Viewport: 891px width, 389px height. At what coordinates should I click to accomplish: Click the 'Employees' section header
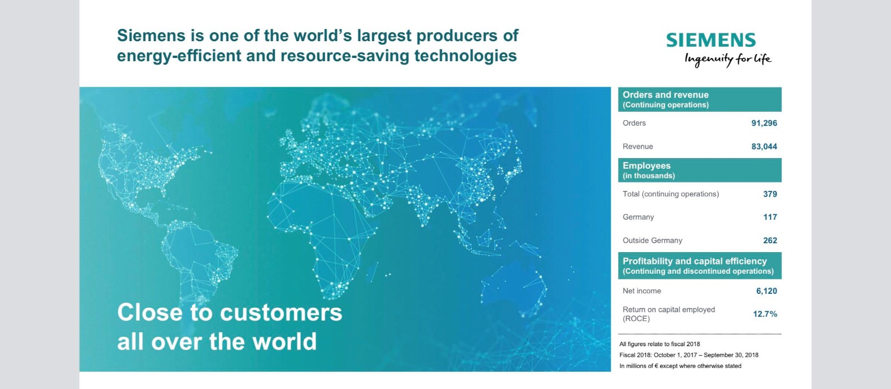(647, 166)
